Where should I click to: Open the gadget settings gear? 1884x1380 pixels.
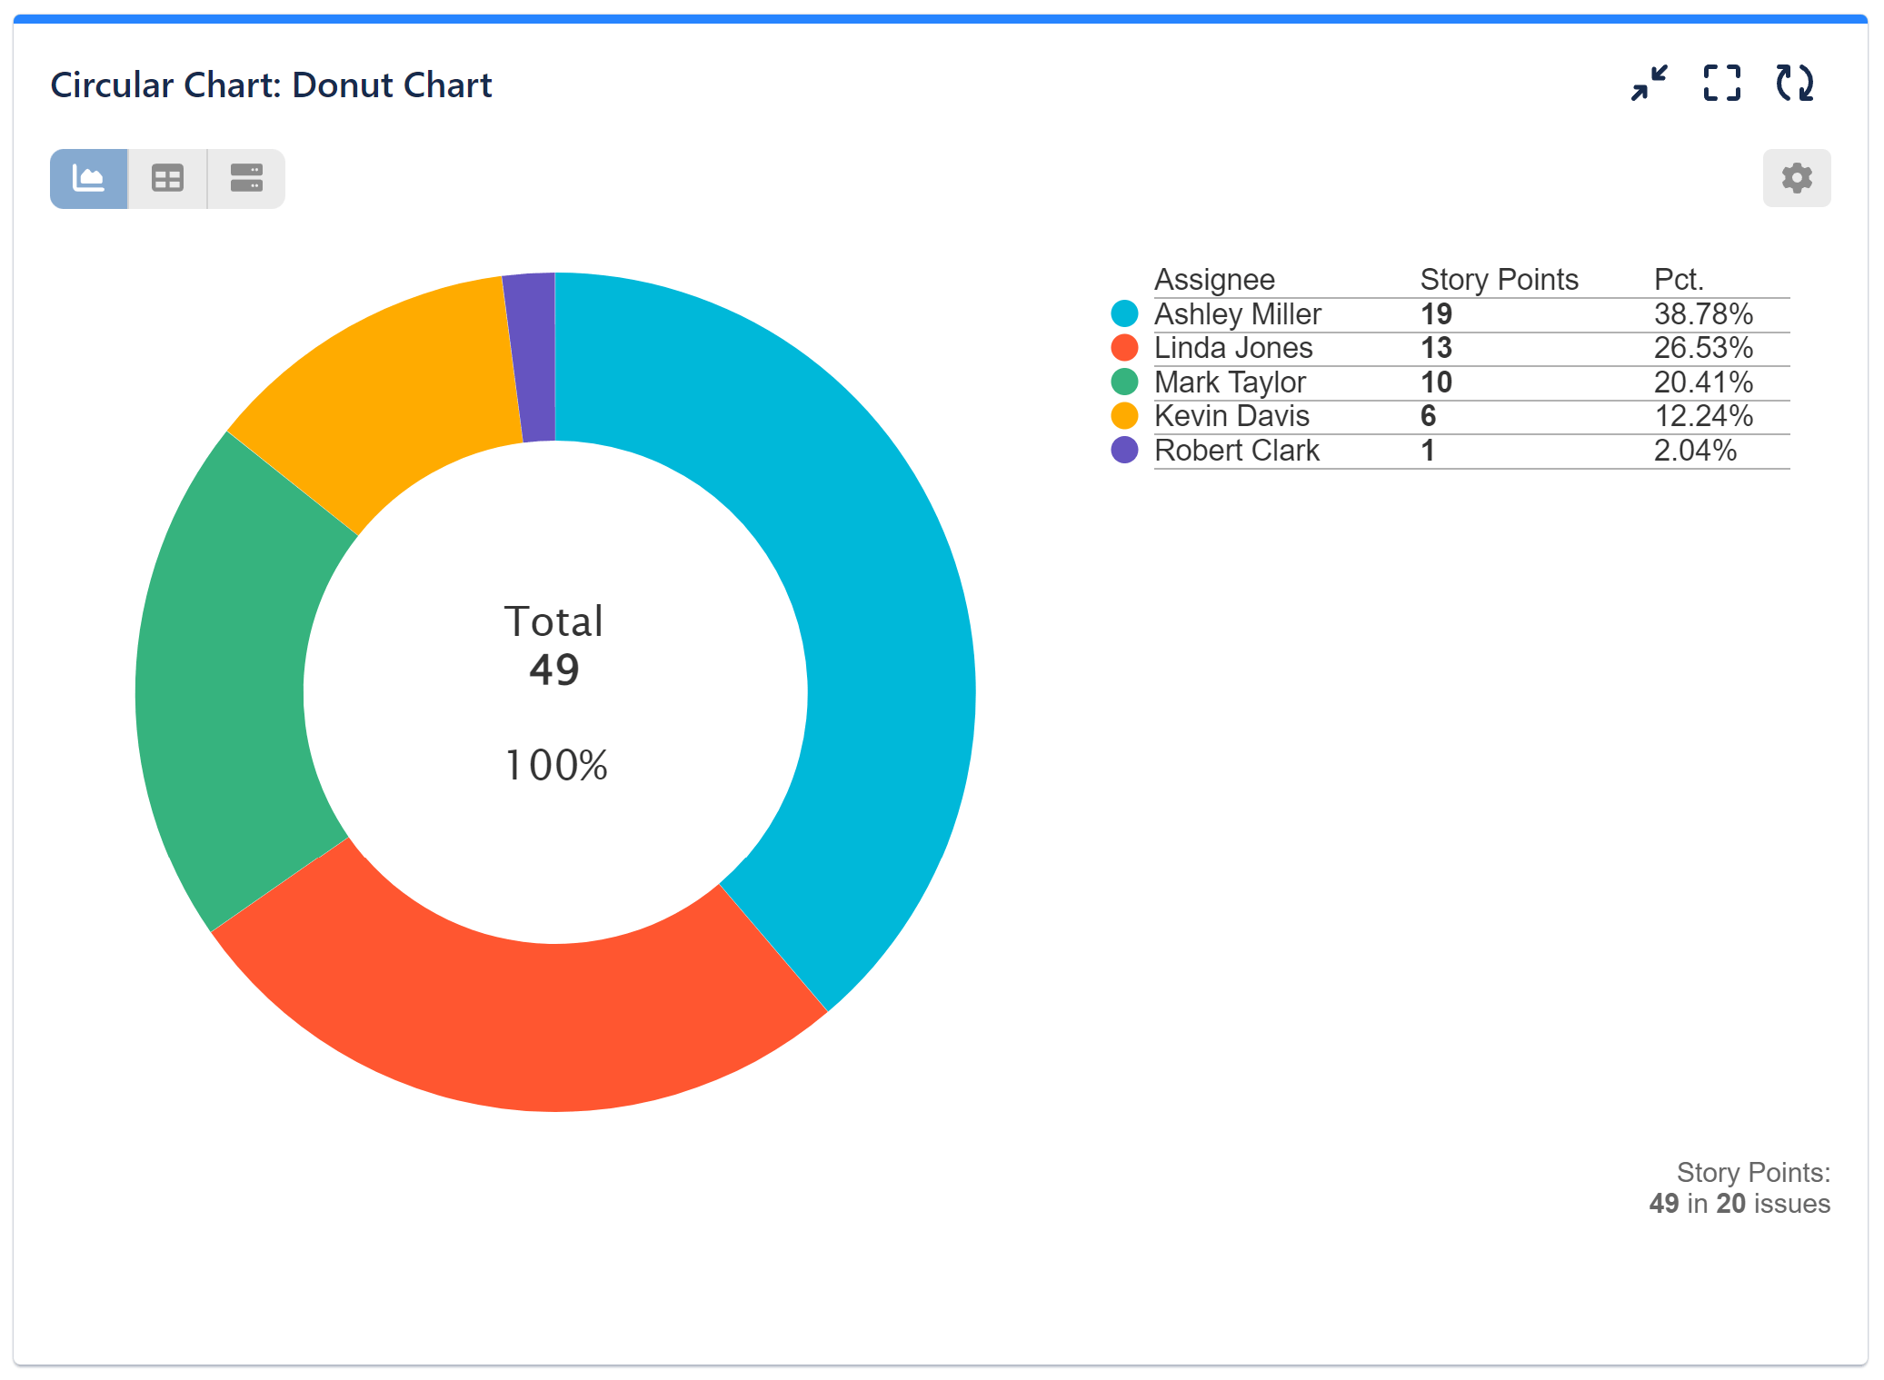coord(1796,178)
